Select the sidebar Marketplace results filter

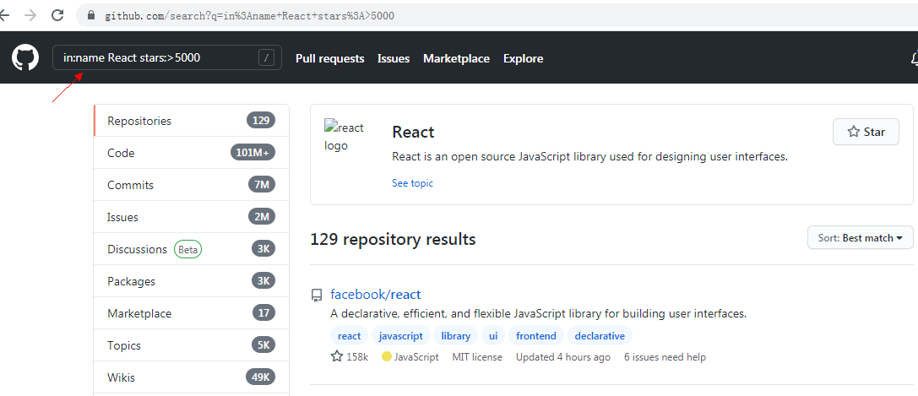pos(191,313)
